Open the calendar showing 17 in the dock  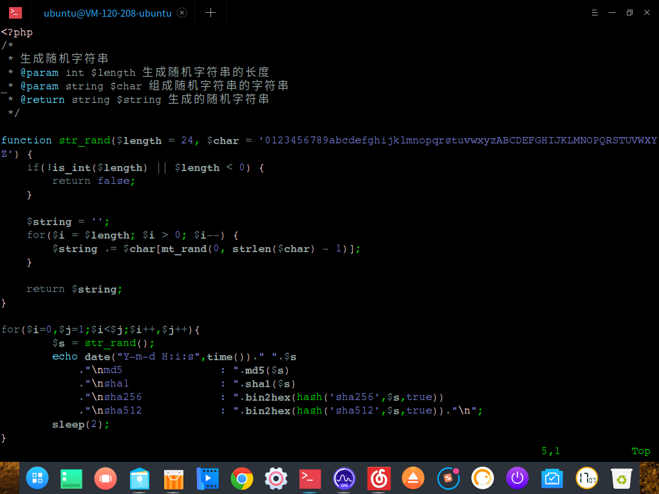coord(586,479)
